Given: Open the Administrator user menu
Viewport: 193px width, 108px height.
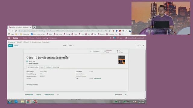Looking at the screenshot, I should click(x=135, y=38).
